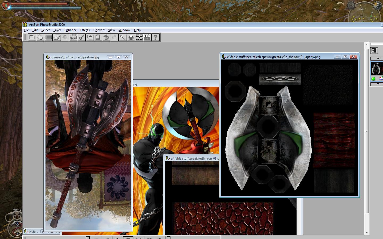Open the Enhance menu
Viewport: 383px width, 239px height.
click(x=70, y=30)
